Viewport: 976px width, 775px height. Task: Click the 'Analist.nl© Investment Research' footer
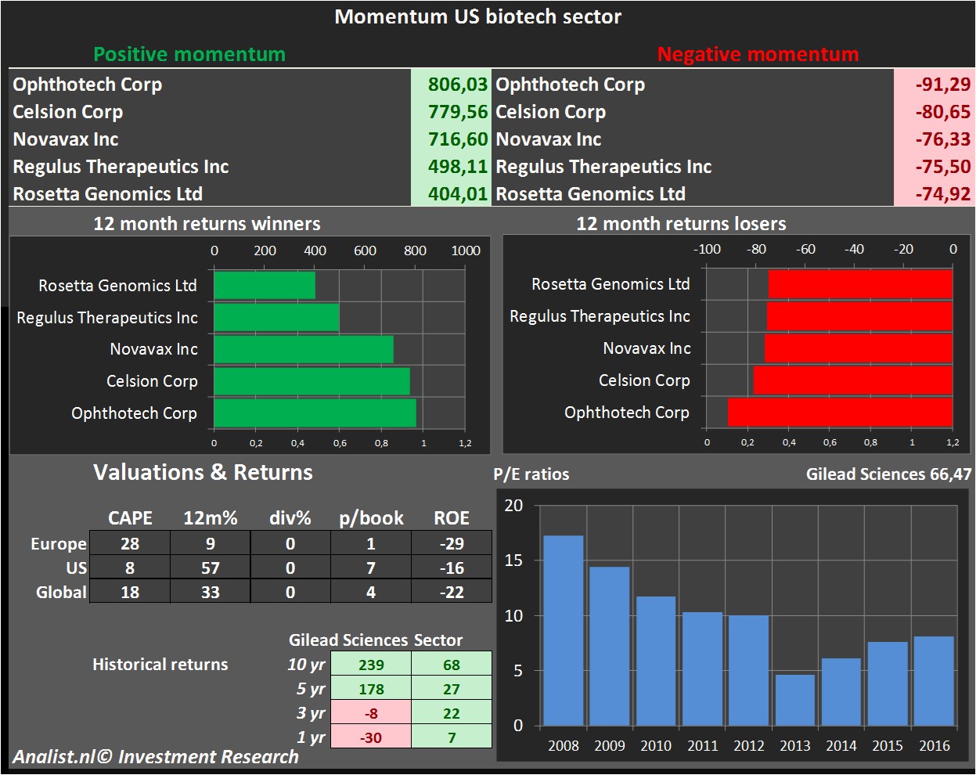[156, 757]
